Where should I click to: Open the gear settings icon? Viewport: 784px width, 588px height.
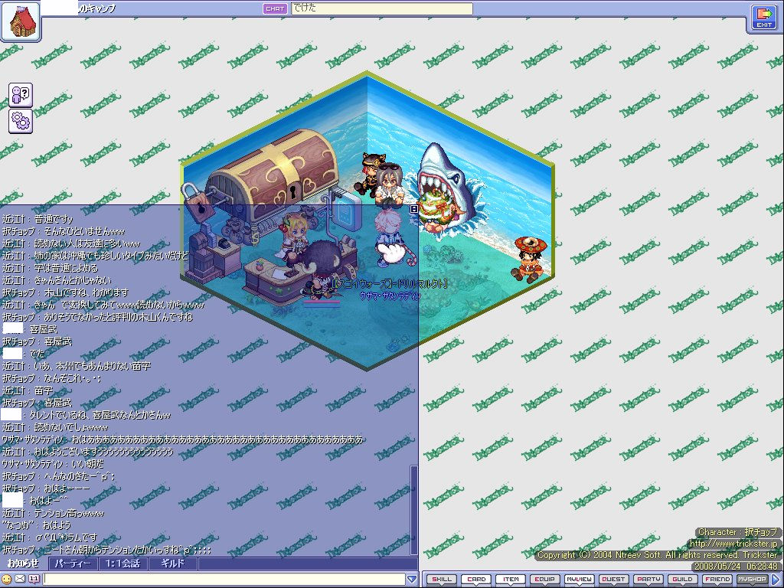pos(21,121)
